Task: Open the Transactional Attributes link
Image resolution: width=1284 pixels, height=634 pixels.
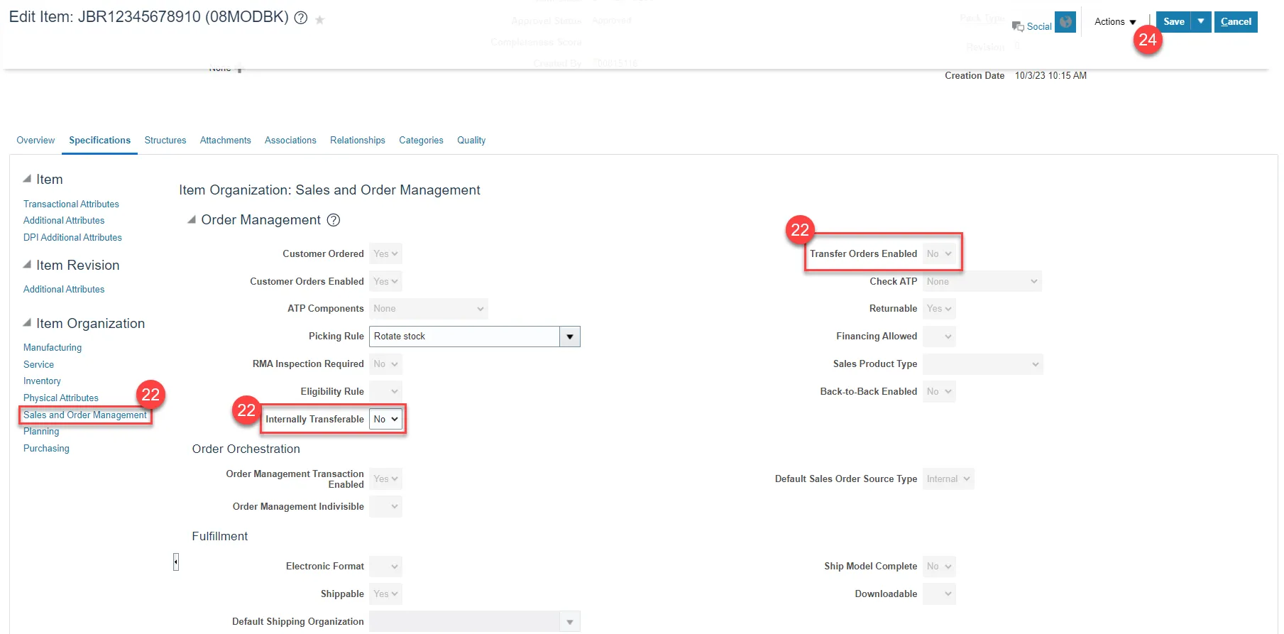Action: (71, 204)
